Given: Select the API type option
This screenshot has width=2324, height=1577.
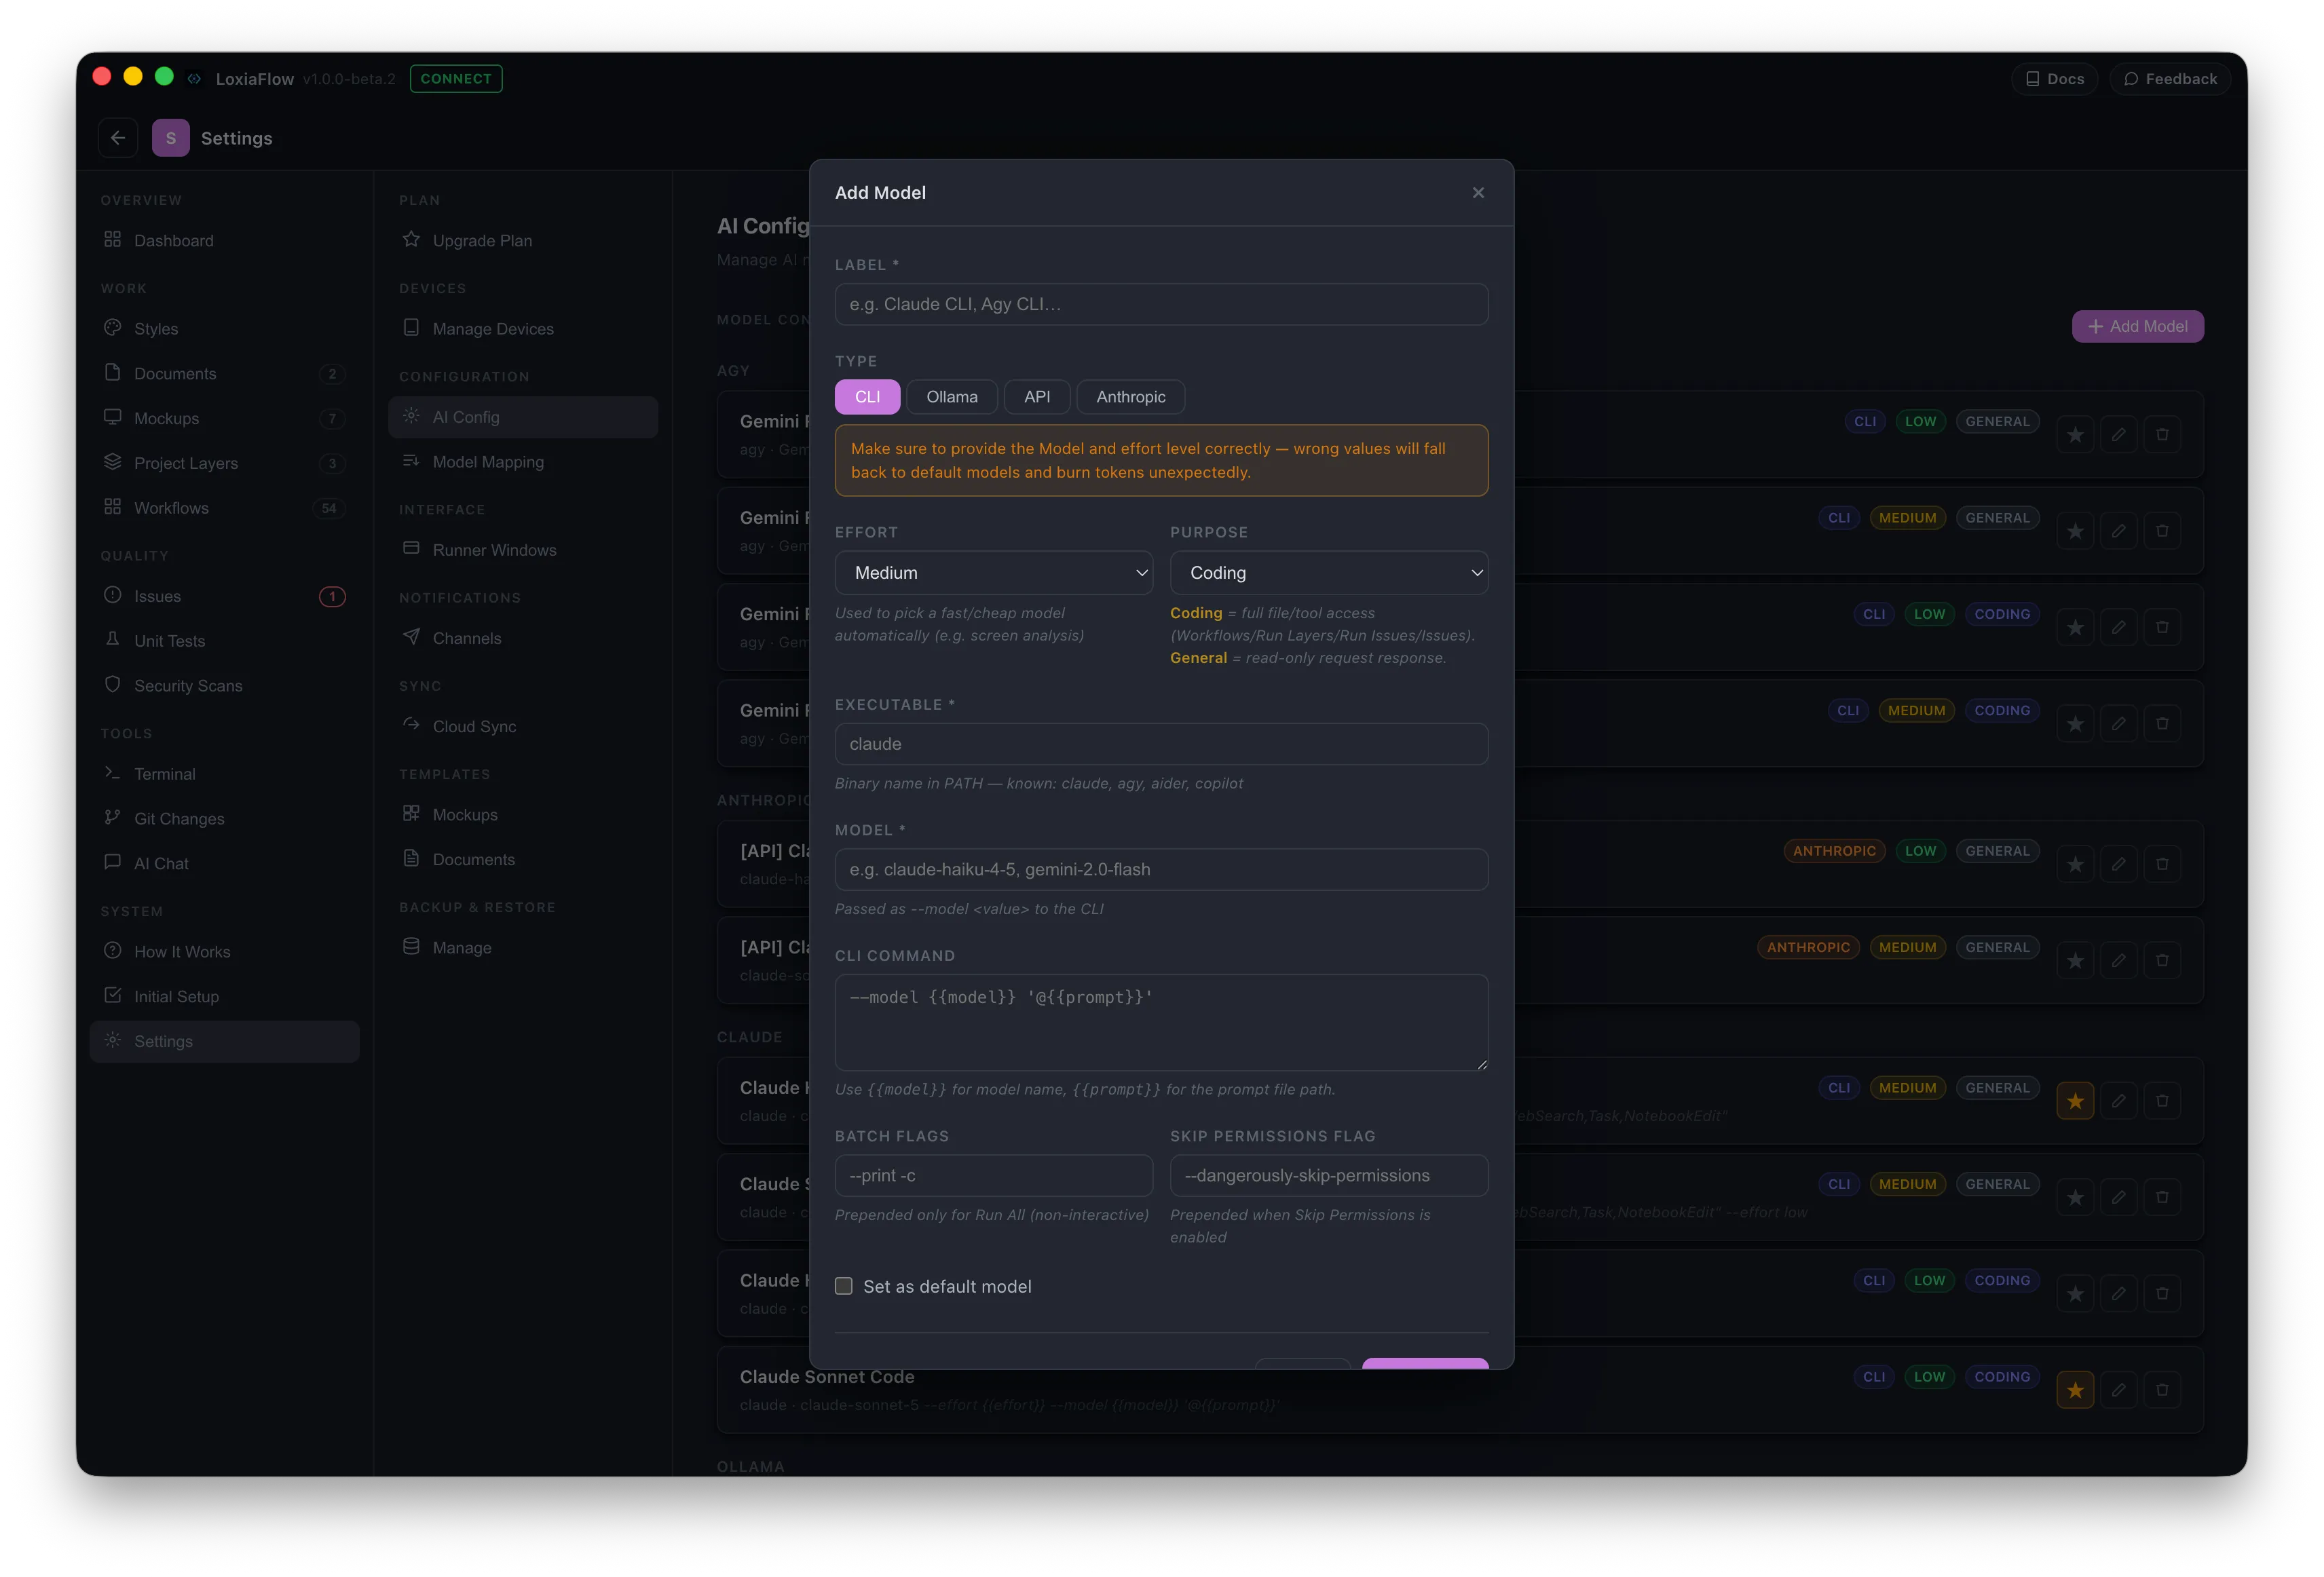Looking at the screenshot, I should (1037, 397).
